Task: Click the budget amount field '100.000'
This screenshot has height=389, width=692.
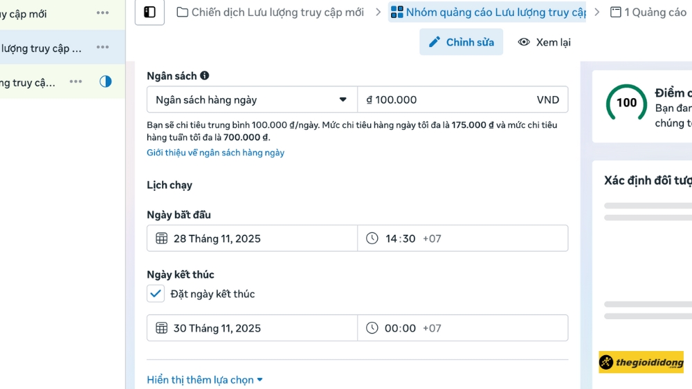Action: (462, 99)
